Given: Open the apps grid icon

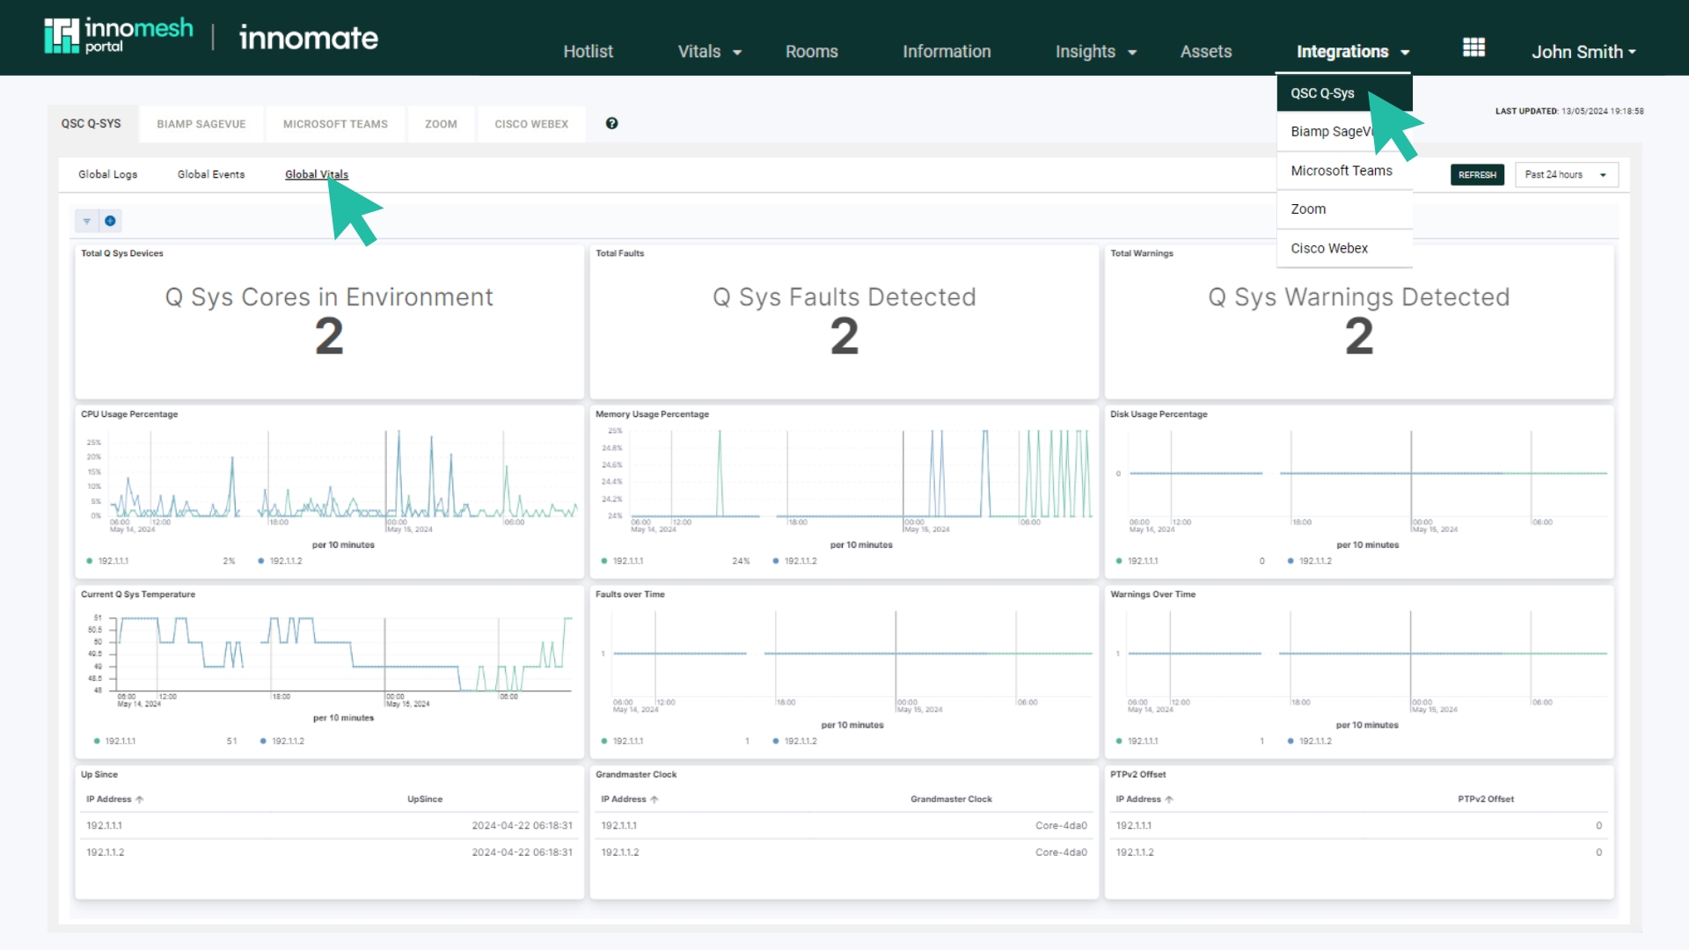Looking at the screenshot, I should pyautogui.click(x=1473, y=47).
